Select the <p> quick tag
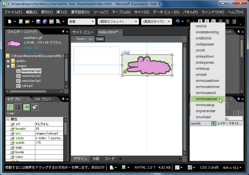 (91, 39)
